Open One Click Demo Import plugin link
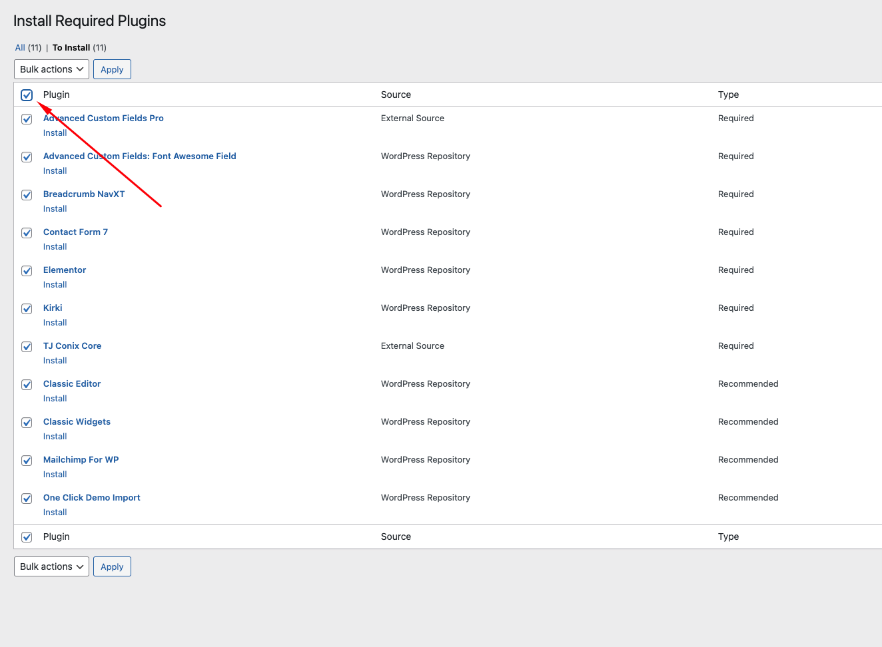 coord(92,497)
